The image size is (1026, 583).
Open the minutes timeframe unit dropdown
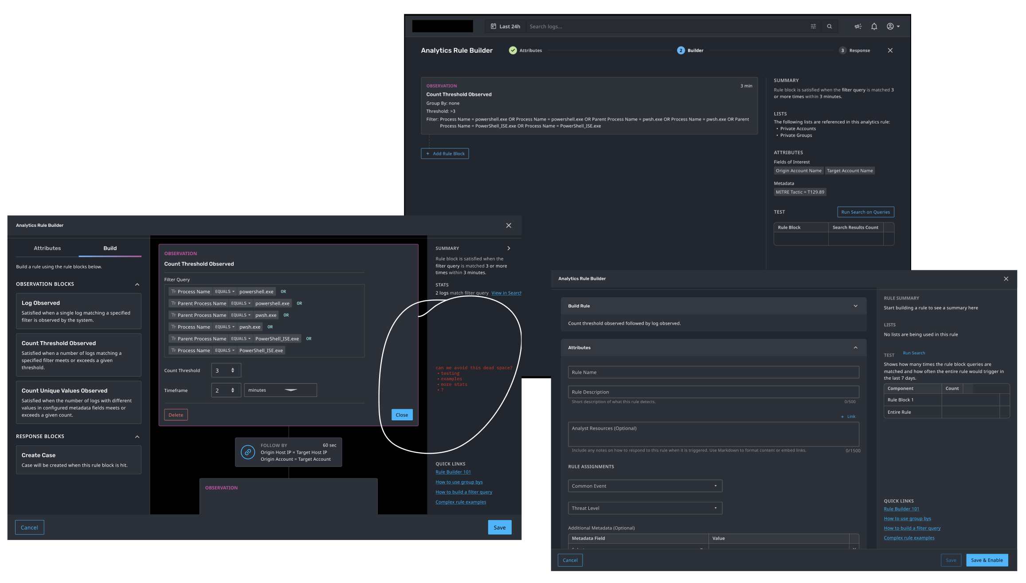280,390
